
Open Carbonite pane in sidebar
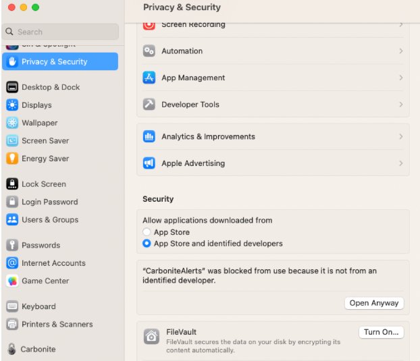click(38, 350)
